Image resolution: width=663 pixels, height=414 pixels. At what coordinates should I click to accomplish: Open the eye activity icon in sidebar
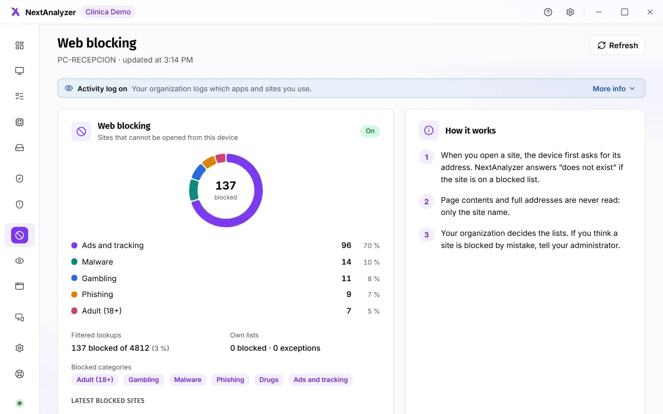click(x=20, y=261)
